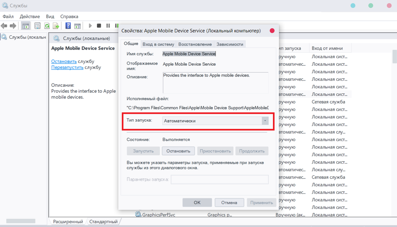Viewport: 397px width, 227px height.
Task: Select the Расширенный tab at the bottom
Action: (x=68, y=222)
